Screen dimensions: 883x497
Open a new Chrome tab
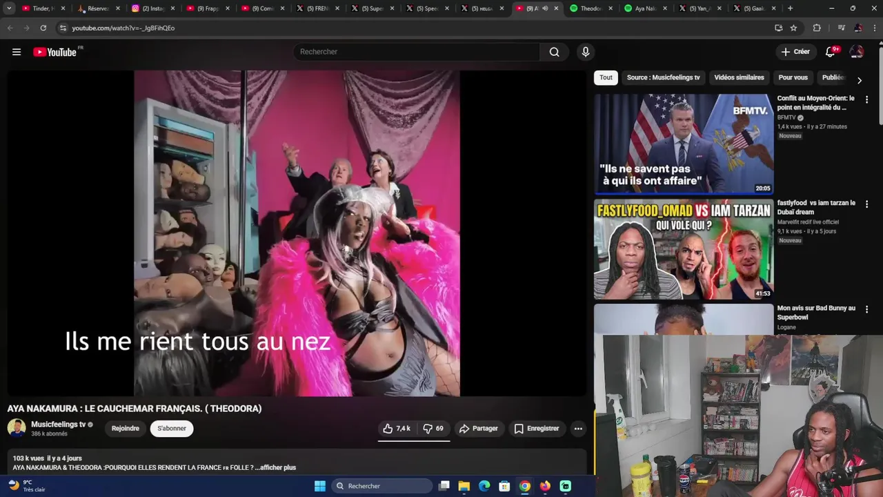click(x=790, y=8)
